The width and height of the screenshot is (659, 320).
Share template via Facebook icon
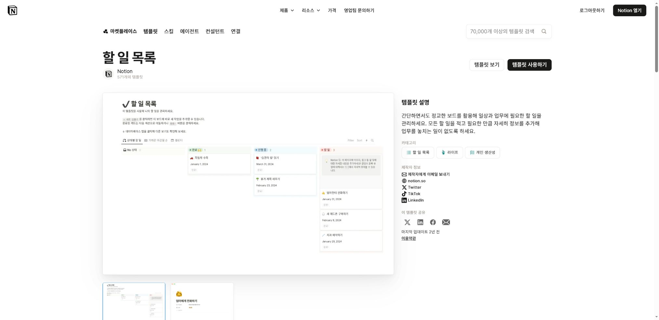(x=433, y=222)
